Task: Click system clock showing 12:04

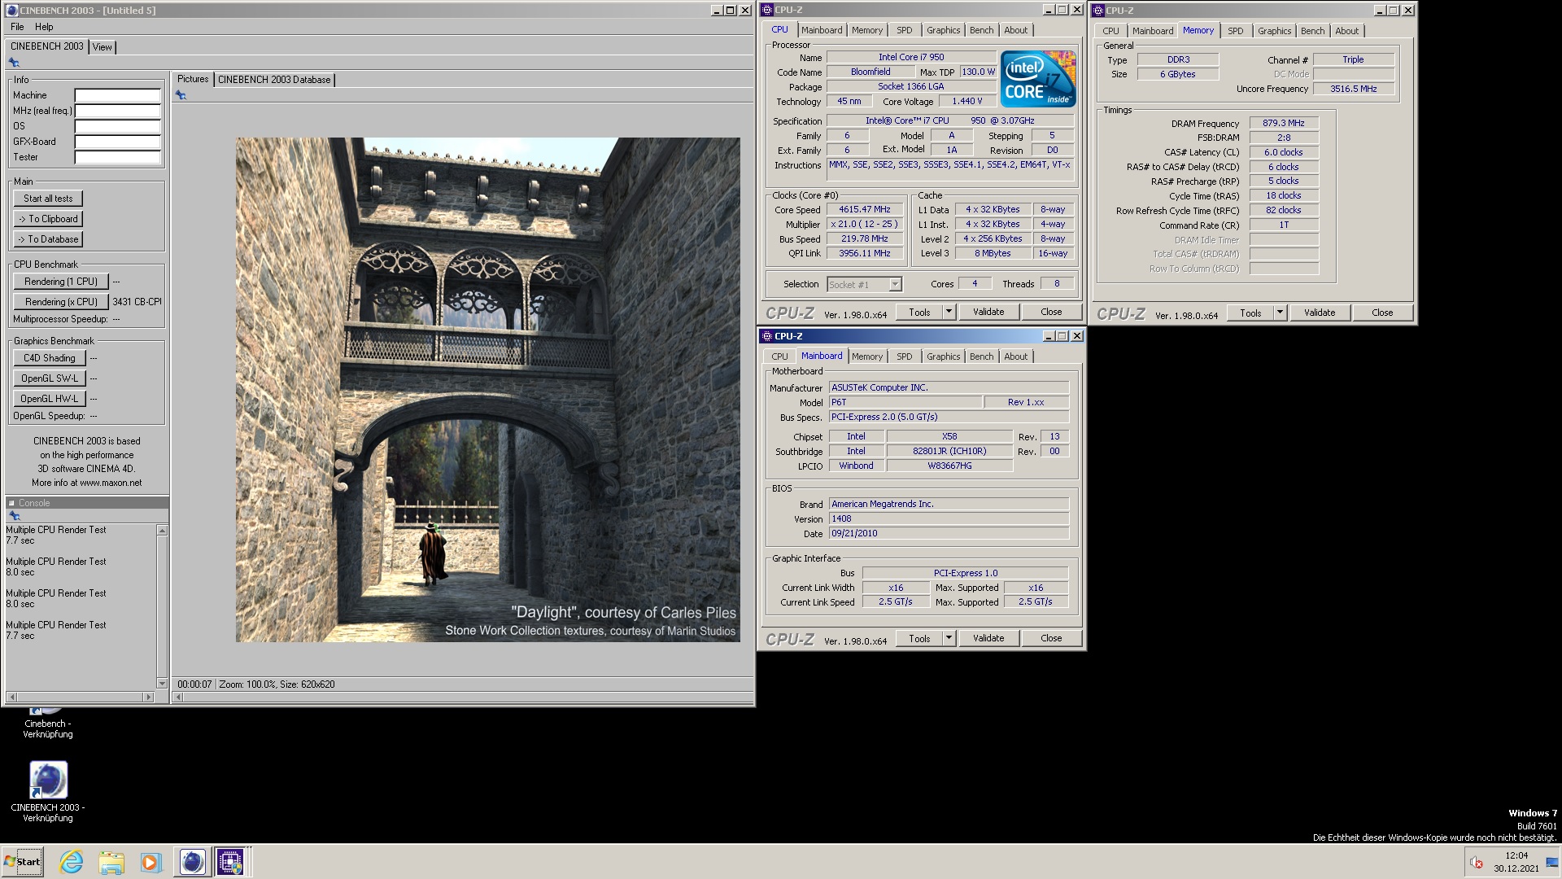Action: (x=1516, y=855)
